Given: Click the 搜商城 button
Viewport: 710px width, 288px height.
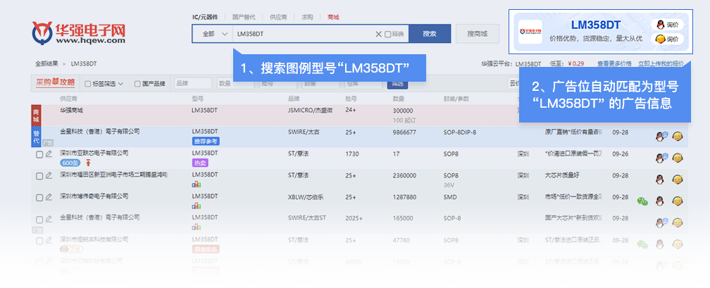Looking at the screenshot, I should point(477,34).
